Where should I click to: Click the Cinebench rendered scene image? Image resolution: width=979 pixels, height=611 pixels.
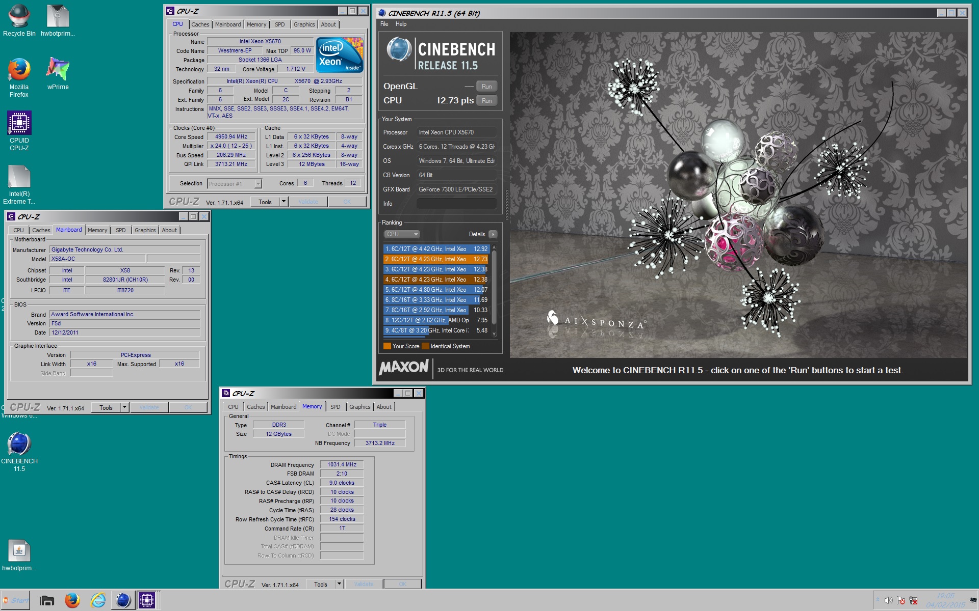[738, 195]
